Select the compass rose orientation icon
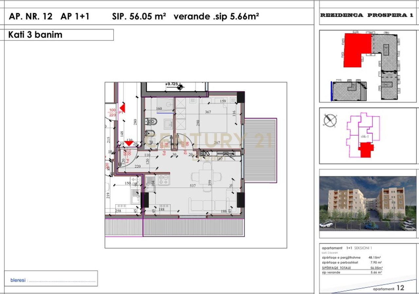The width and height of the screenshot is (419, 294). tap(331, 121)
